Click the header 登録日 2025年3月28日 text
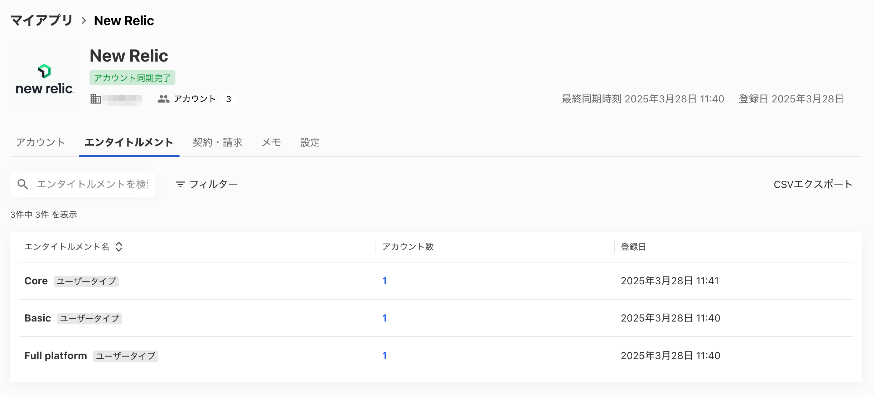 (791, 99)
